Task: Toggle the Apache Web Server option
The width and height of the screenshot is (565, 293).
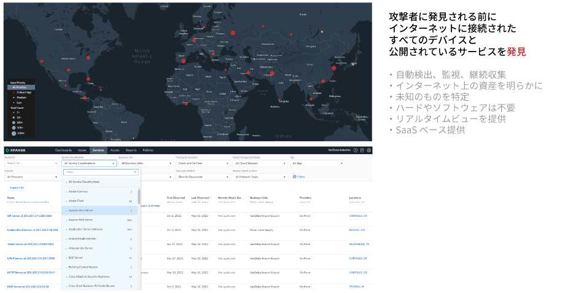Action: tap(99, 220)
